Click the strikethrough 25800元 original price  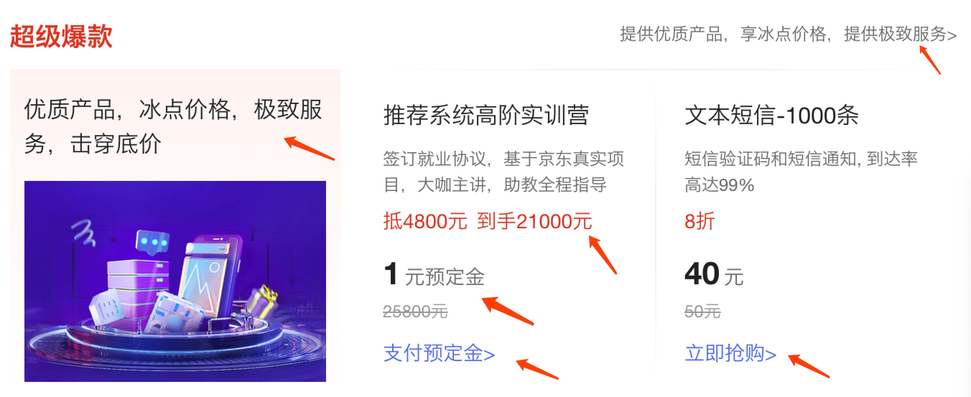(x=415, y=312)
